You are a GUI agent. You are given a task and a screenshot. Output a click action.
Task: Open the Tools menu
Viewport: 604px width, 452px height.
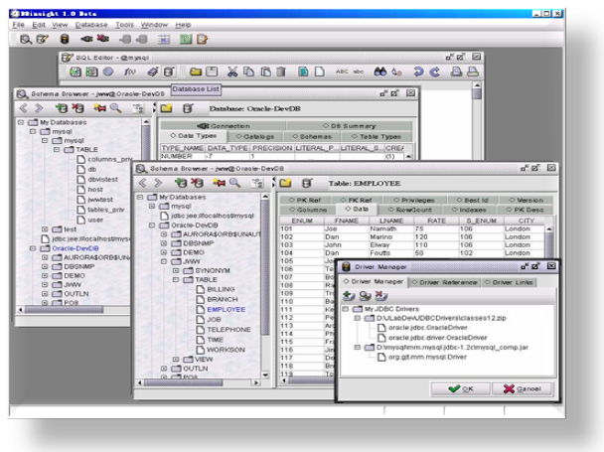(124, 25)
